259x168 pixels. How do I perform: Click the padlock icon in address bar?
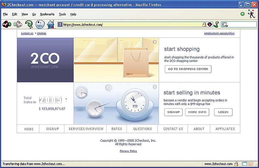204,25
